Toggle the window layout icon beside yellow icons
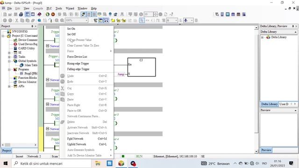Viewport: 299px width, 168px height. [x=101, y=21]
